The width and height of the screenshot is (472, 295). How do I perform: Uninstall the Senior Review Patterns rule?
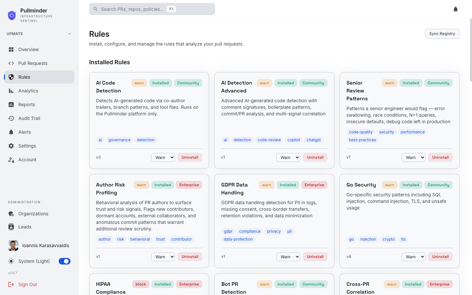click(x=440, y=157)
